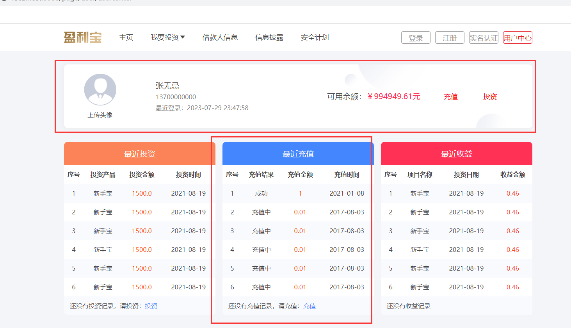Click the 盈利宝 site logo
This screenshot has width=571, height=328.
click(x=83, y=37)
